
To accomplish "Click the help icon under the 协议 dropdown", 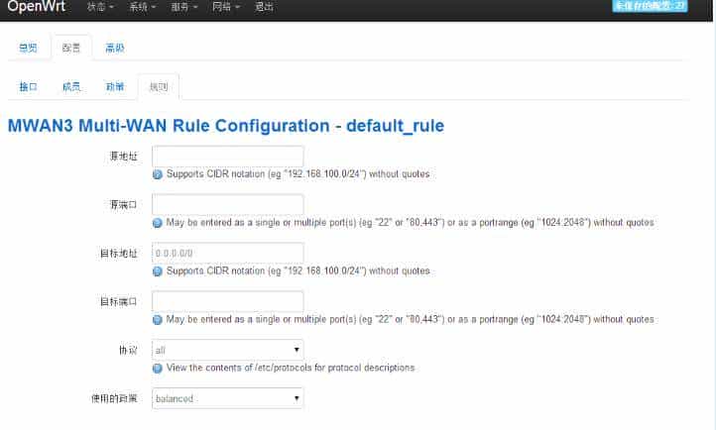I will (x=158, y=368).
